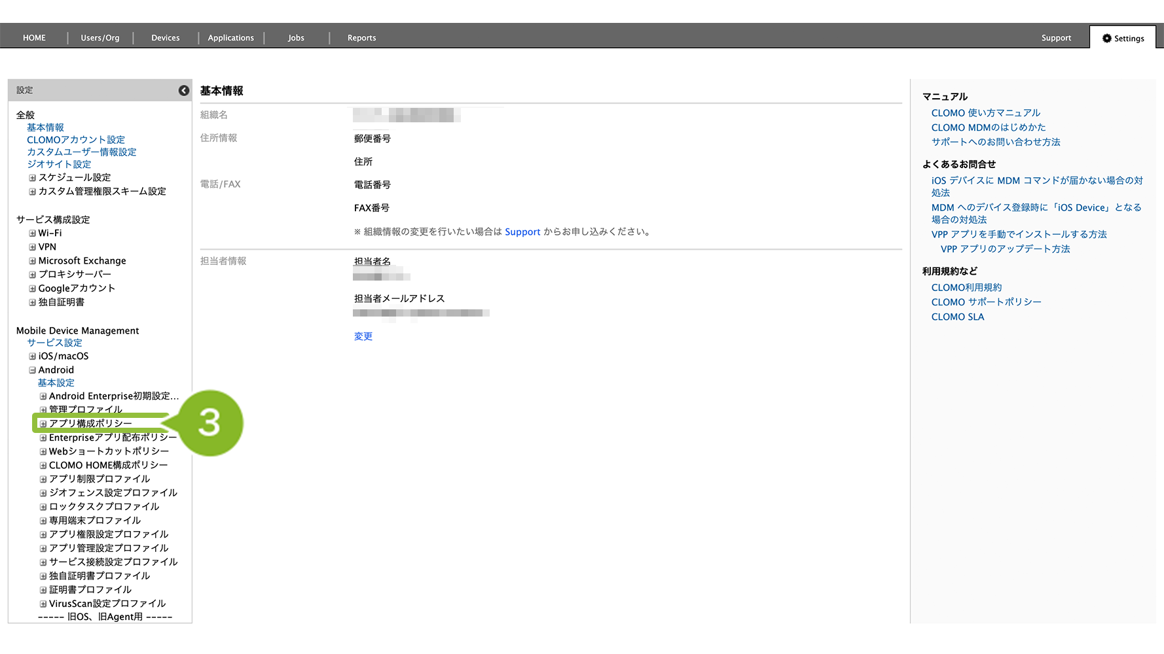1164x654 pixels.
Task: Click the 変更 link
Action: click(x=363, y=336)
